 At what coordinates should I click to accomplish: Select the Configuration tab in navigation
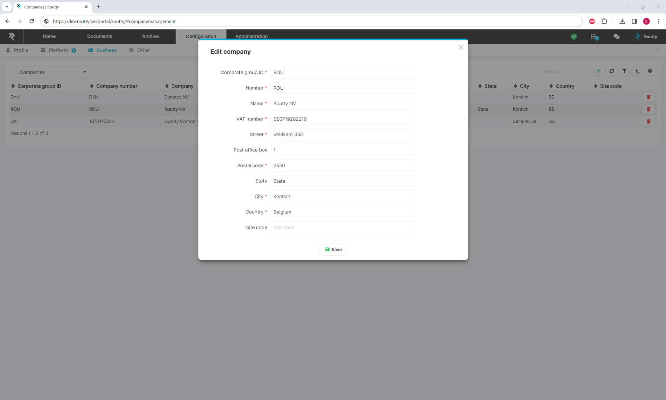click(201, 36)
